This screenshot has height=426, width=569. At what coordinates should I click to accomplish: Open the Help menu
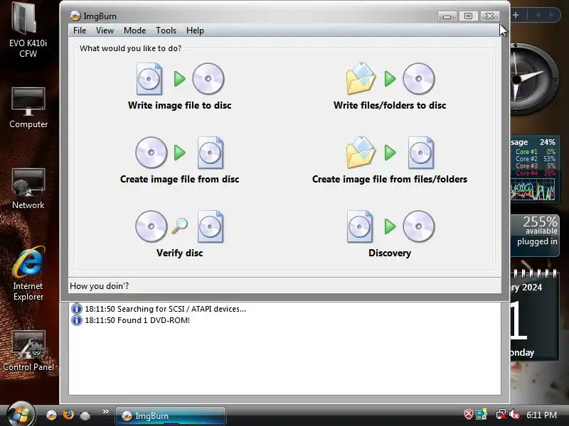(195, 31)
